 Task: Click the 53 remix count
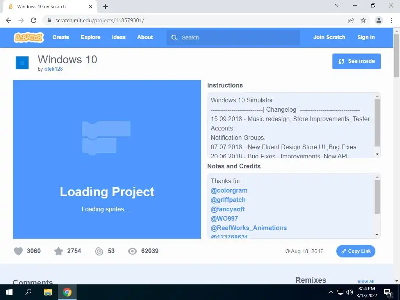[x=111, y=251]
